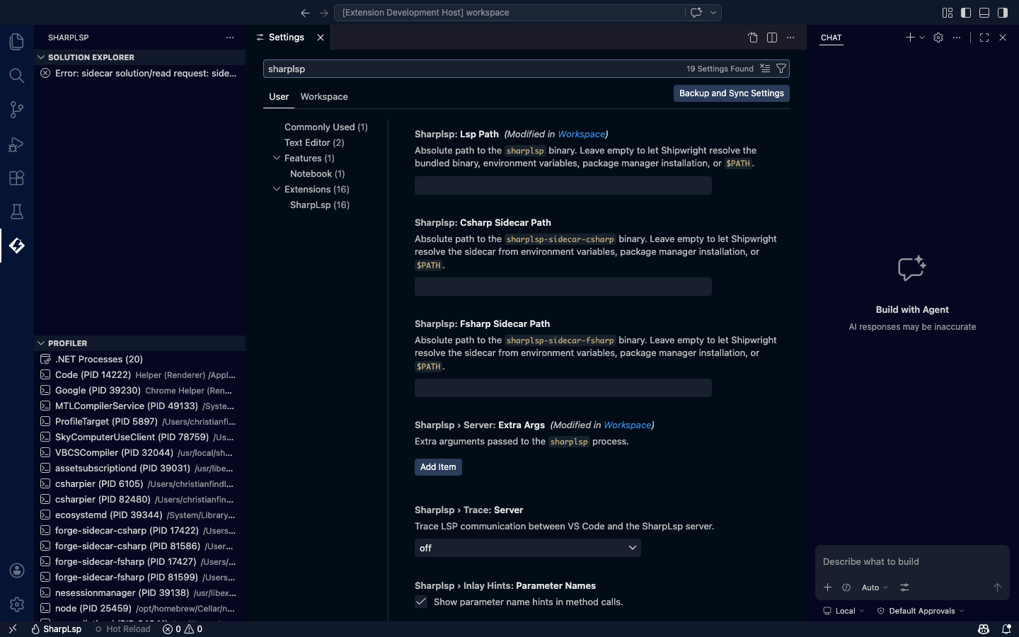Viewport: 1019px width, 637px height.
Task: Toggle the primary side bar
Action: 966,13
